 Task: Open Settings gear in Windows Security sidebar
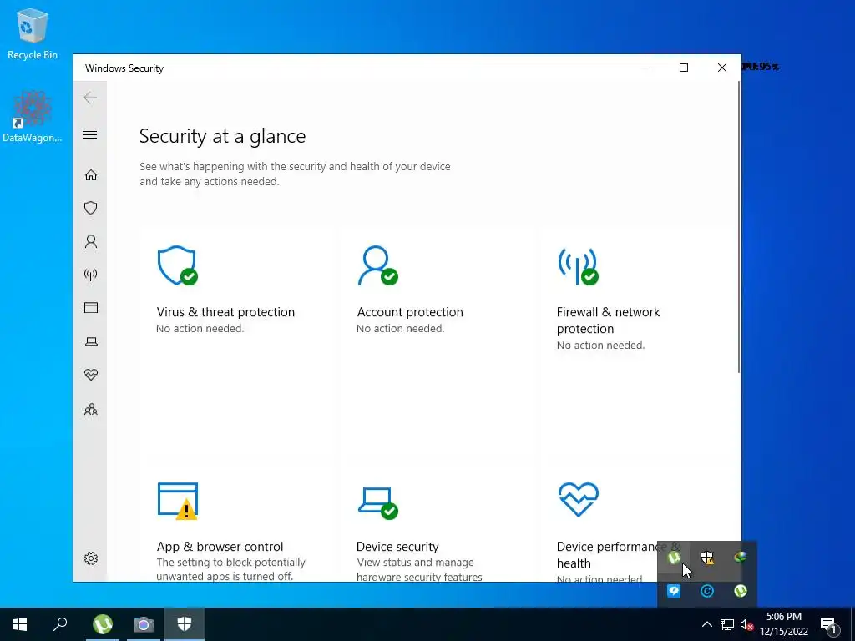pyautogui.click(x=90, y=558)
